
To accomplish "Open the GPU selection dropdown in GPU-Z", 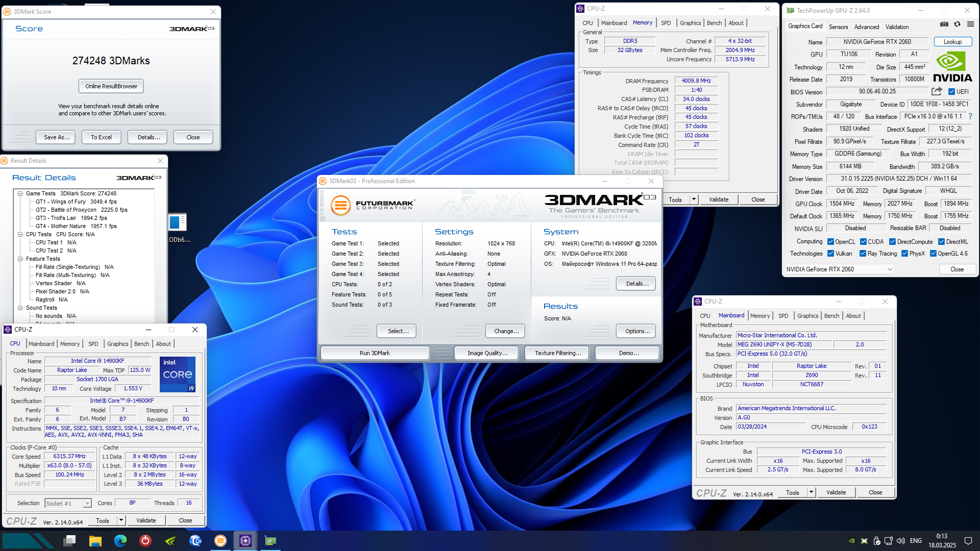I will point(839,269).
